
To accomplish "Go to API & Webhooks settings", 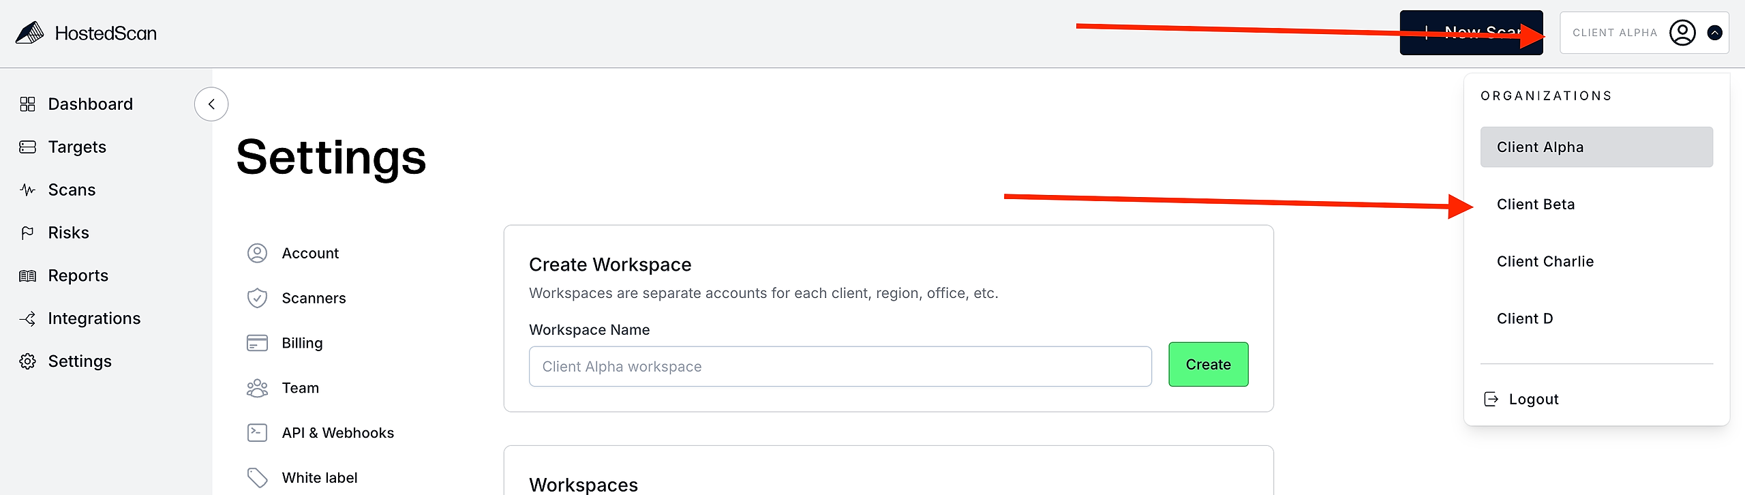I will (337, 433).
